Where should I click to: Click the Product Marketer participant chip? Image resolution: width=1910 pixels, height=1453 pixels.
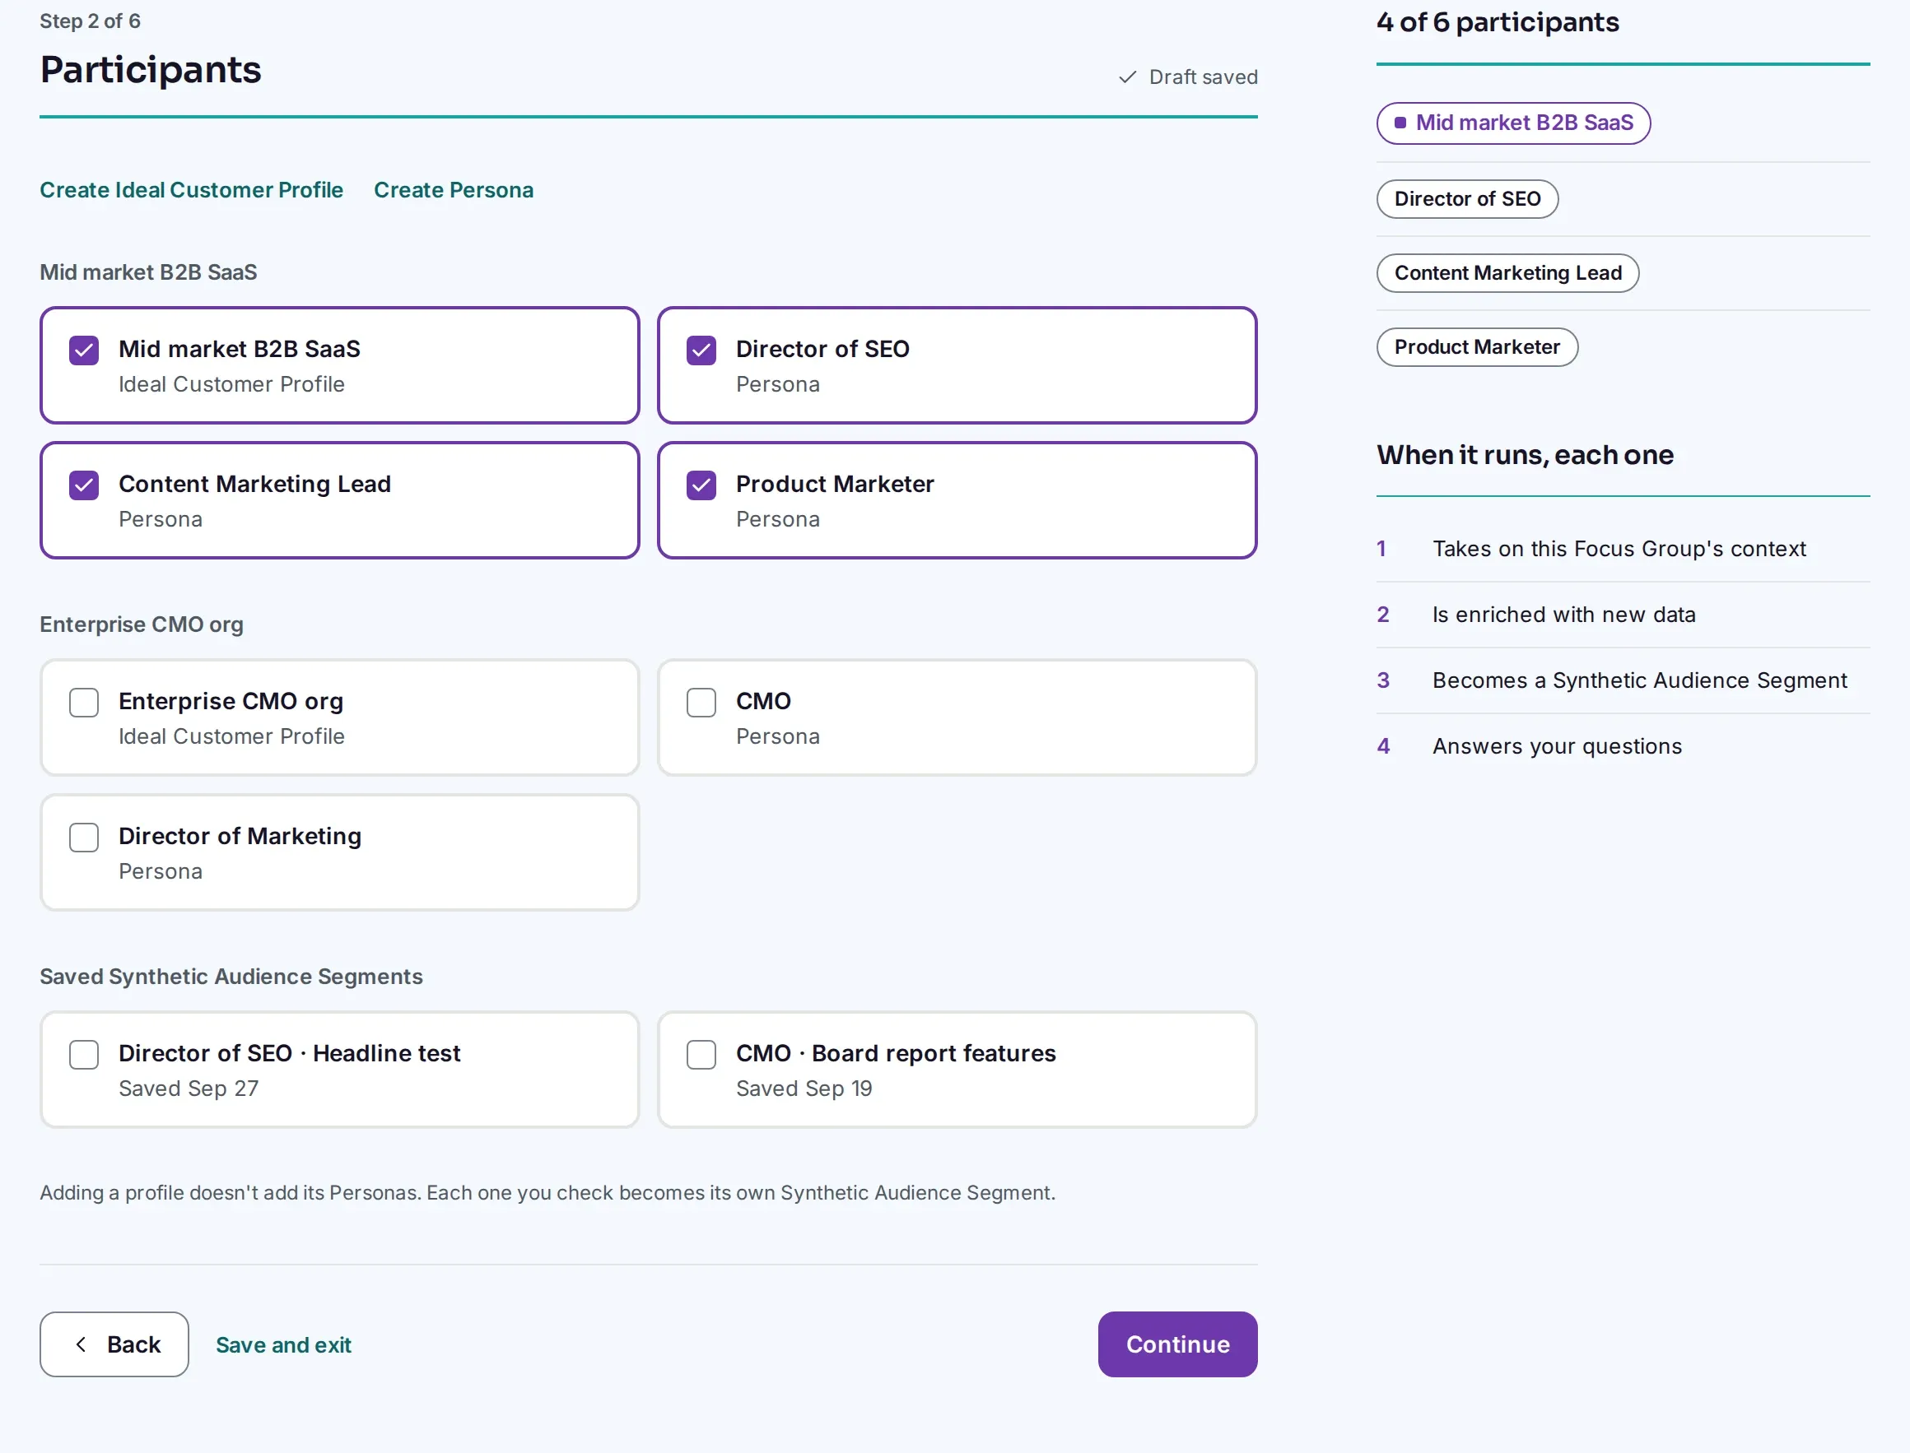(x=1476, y=347)
